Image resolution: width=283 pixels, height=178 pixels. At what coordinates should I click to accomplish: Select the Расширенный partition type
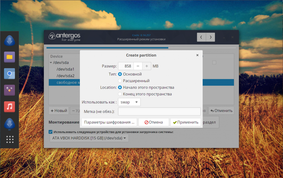120,81
